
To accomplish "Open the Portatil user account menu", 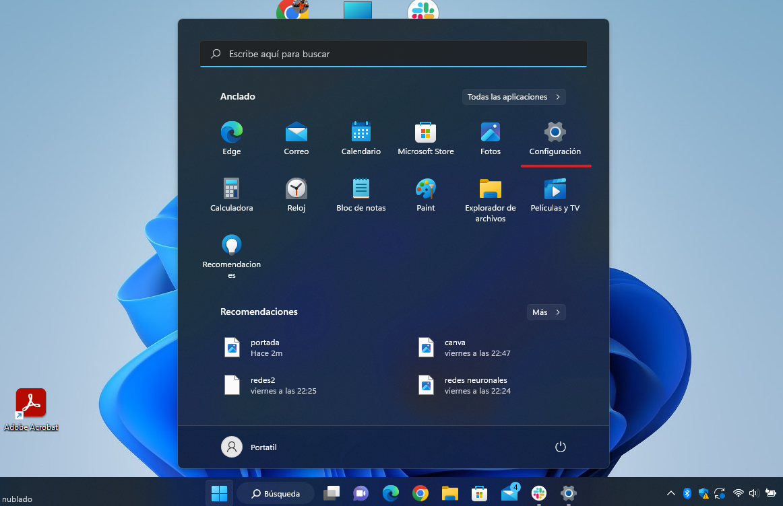I will coord(249,447).
